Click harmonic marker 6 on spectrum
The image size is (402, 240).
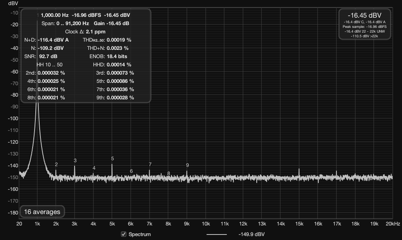pos(131,171)
